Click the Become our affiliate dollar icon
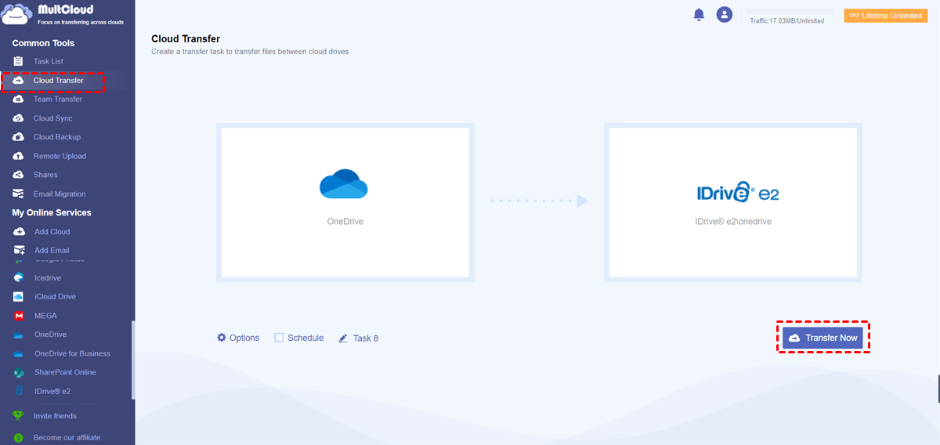This screenshot has height=445, width=940. point(18,437)
